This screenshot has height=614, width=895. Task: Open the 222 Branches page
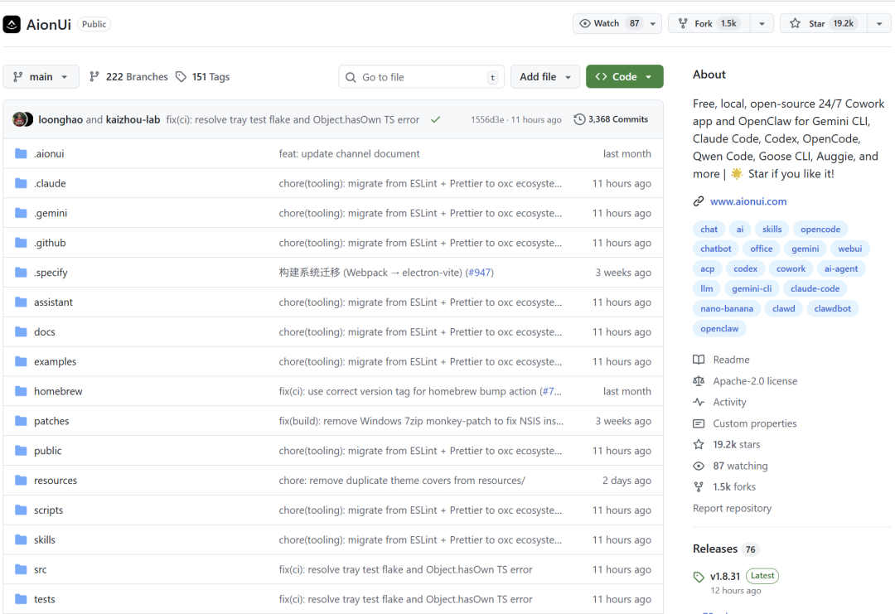128,77
